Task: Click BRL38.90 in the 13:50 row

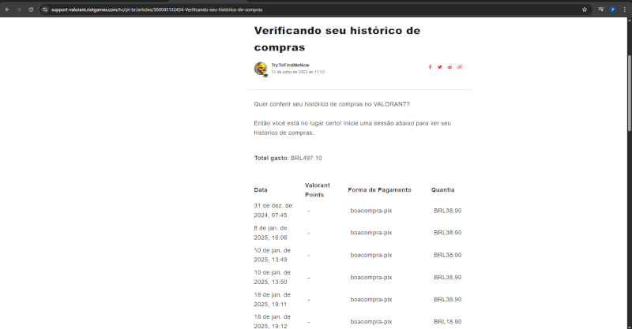Action: coord(447,277)
